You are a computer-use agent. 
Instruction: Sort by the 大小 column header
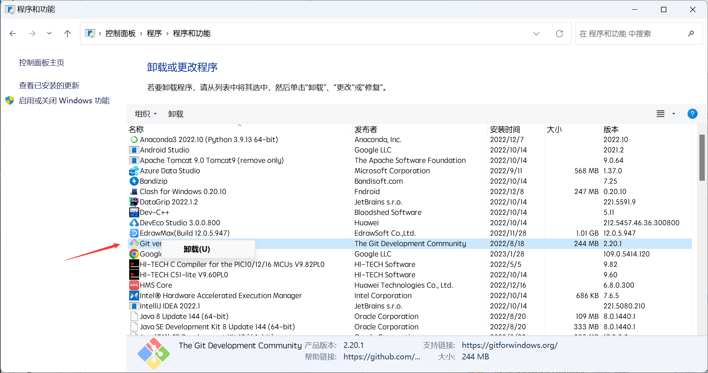pyautogui.click(x=573, y=129)
